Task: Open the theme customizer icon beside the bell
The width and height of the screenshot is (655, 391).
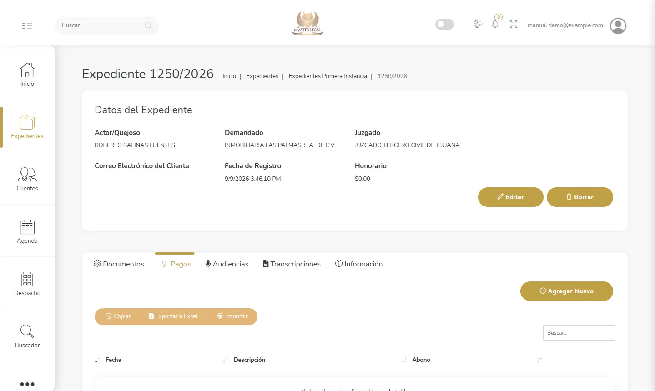Action: [x=478, y=24]
